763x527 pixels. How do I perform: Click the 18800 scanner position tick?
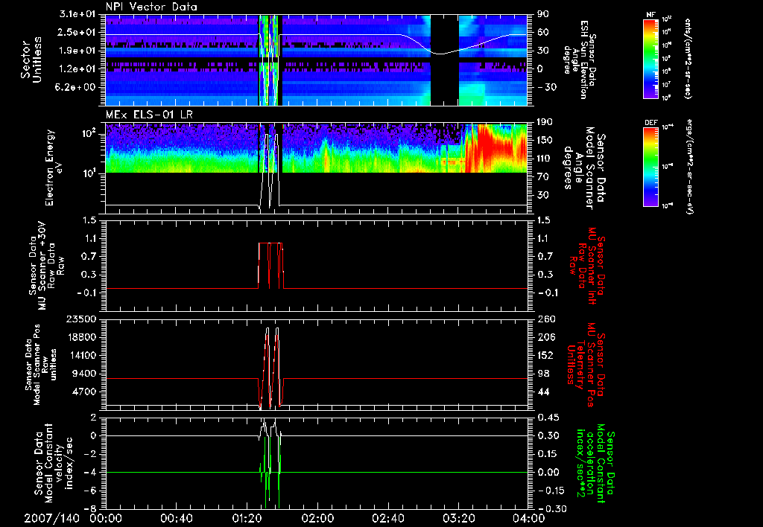tap(82, 337)
